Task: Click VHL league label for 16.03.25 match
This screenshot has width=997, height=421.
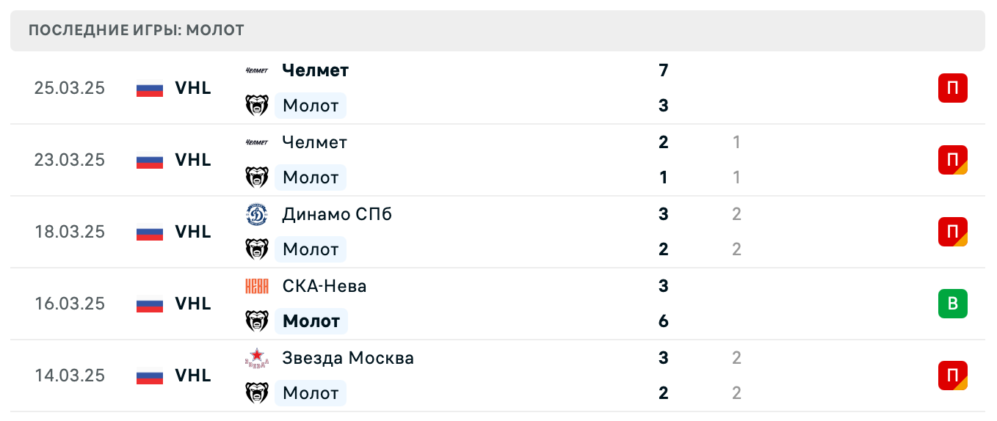Action: [193, 304]
